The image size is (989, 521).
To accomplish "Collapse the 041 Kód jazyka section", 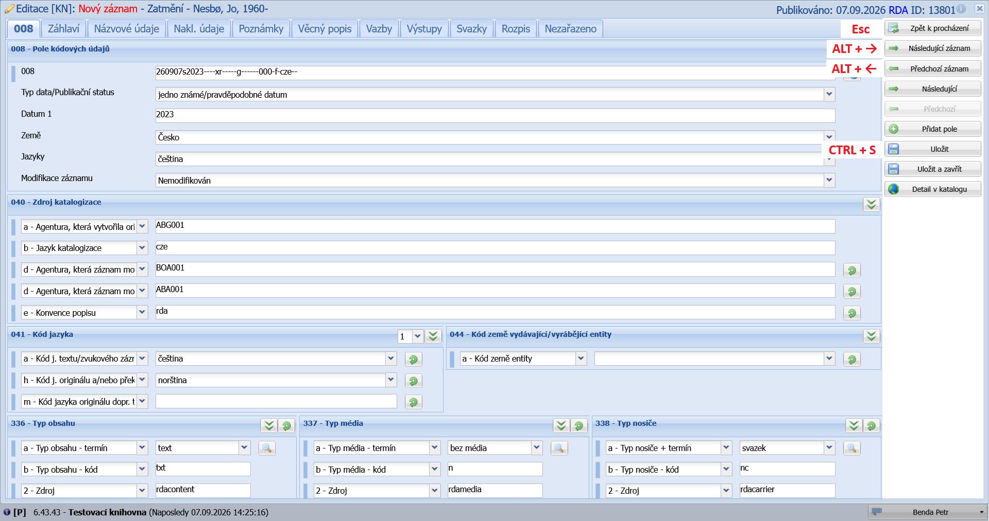I will tap(433, 336).
